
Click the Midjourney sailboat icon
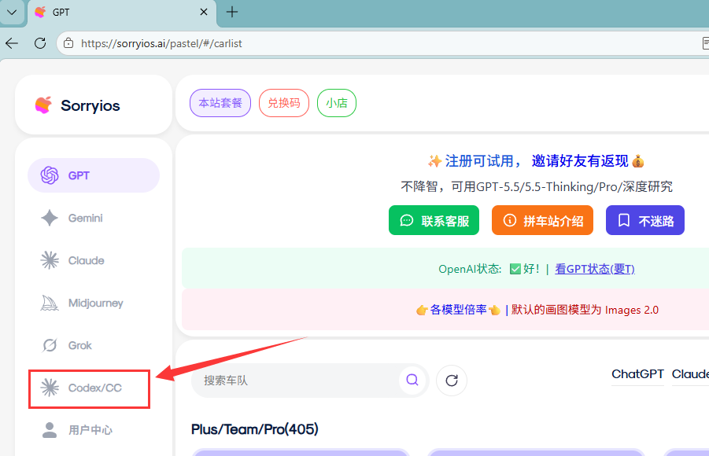[50, 303]
